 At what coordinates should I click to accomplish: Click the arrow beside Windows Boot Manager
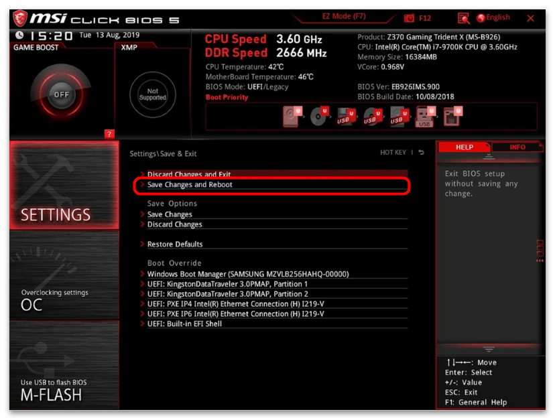142,273
